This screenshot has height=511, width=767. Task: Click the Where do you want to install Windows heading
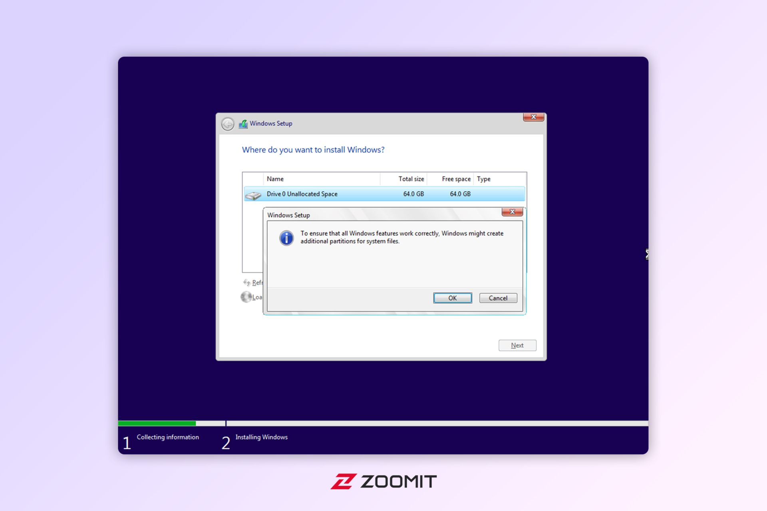coord(313,150)
